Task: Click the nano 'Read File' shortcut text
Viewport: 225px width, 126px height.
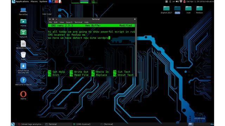Action: pyautogui.click(x=81, y=75)
